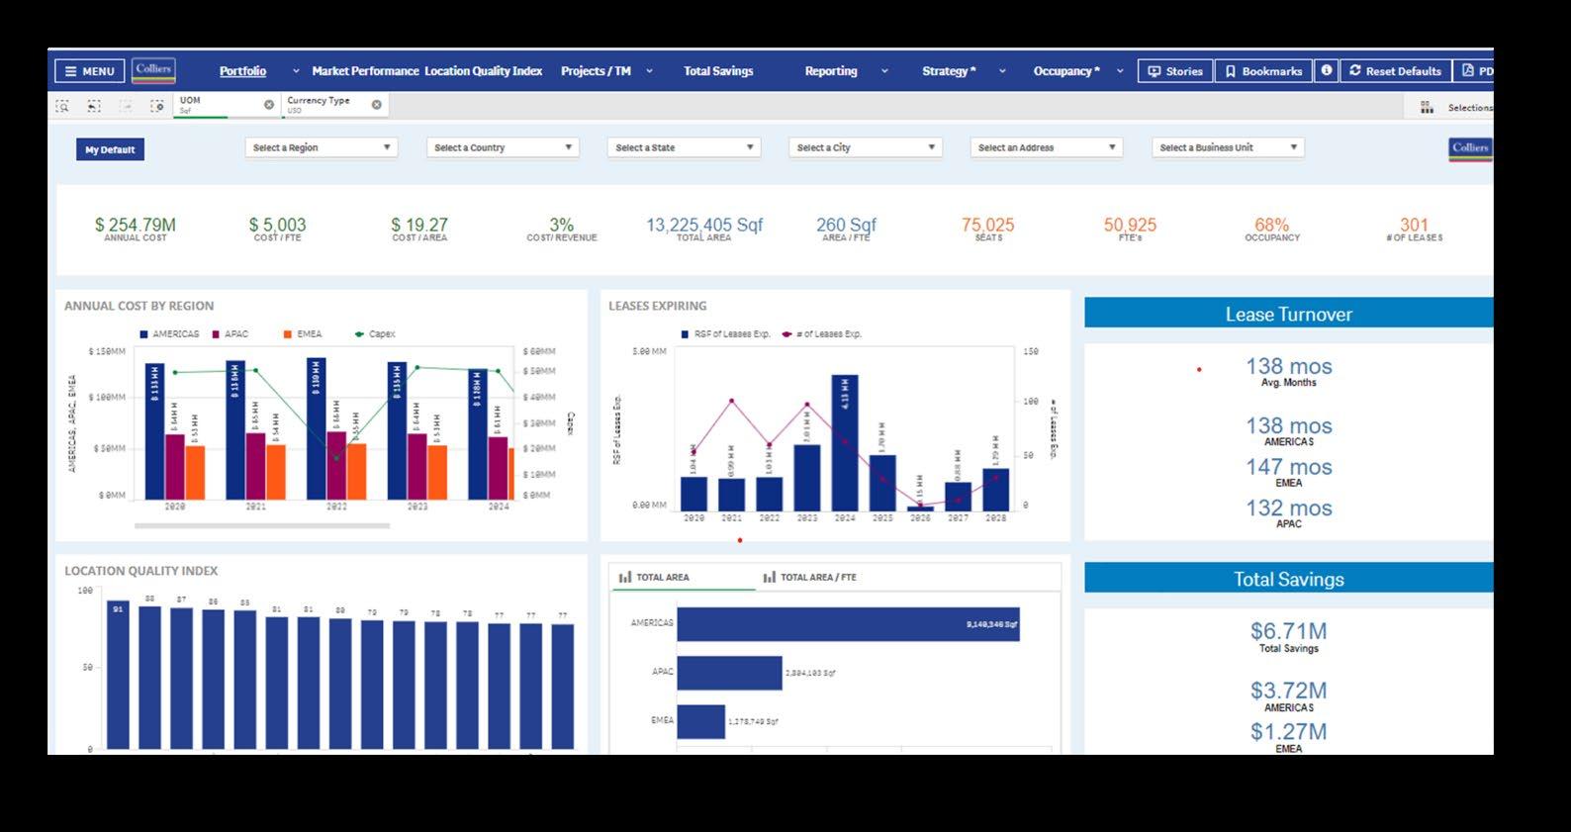
Task: Click the My Default button
Action: click(x=110, y=149)
